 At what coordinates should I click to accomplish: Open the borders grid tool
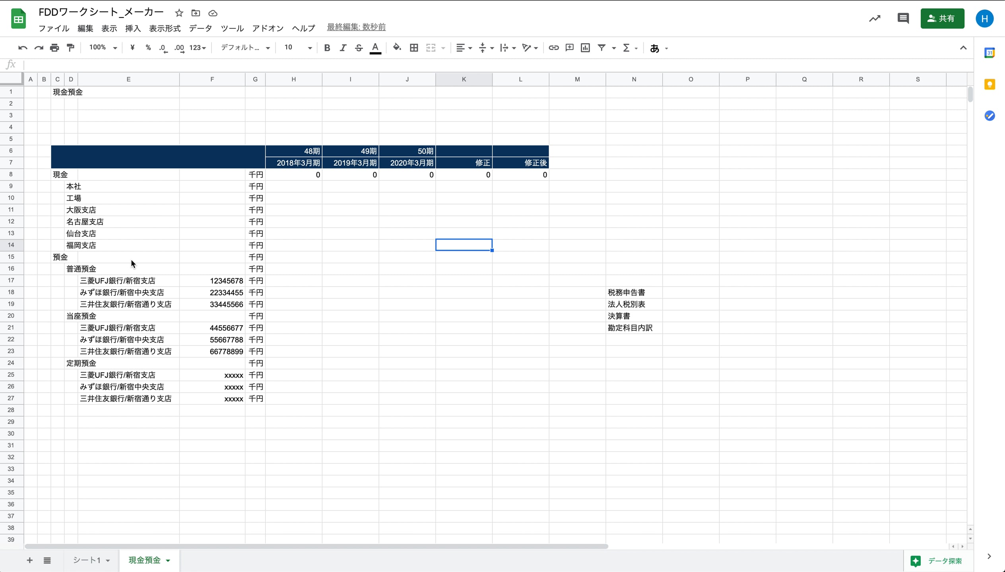coord(414,48)
